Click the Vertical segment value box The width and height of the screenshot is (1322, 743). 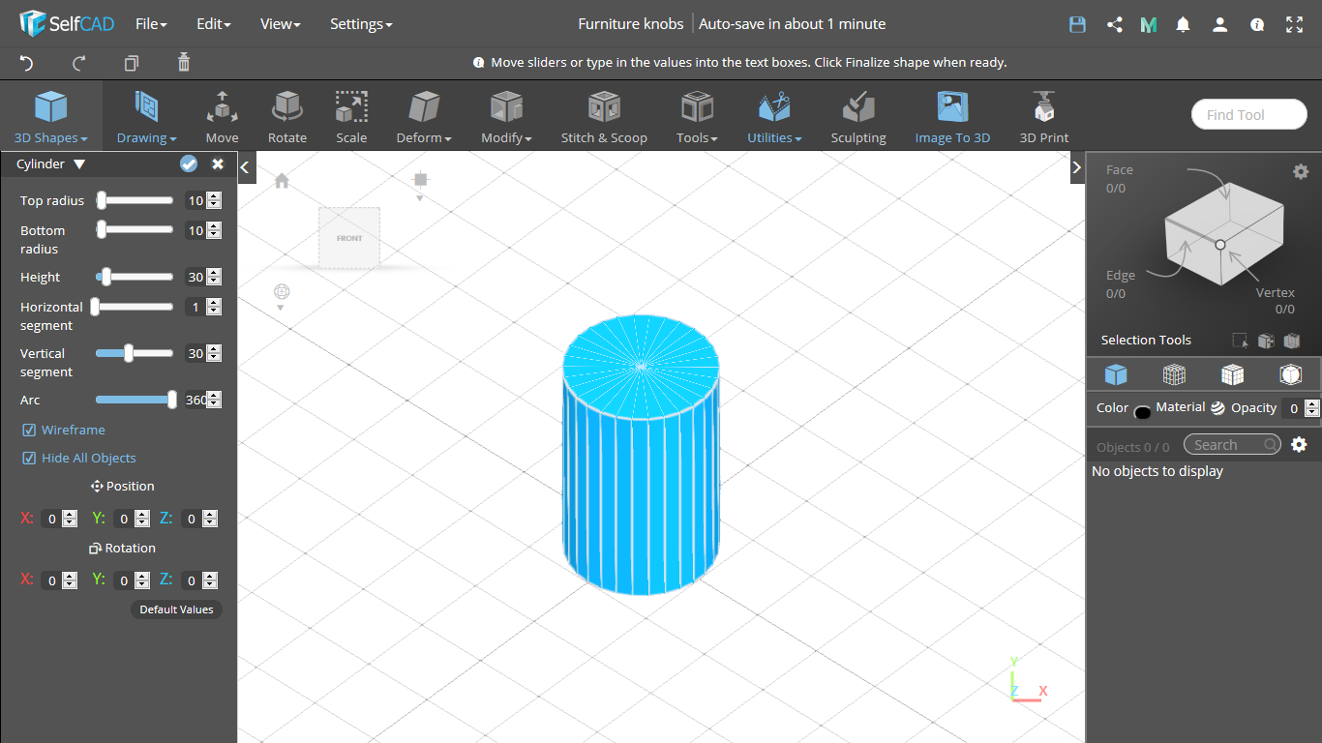click(x=195, y=353)
